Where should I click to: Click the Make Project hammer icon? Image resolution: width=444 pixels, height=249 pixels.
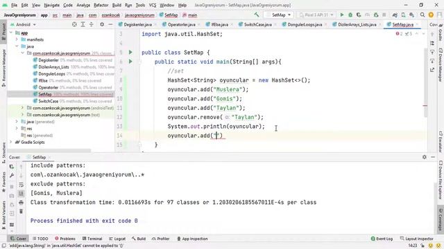(257, 15)
